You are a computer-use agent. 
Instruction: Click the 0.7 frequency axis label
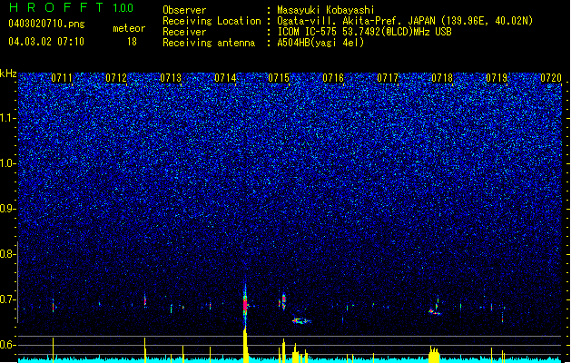(8, 299)
